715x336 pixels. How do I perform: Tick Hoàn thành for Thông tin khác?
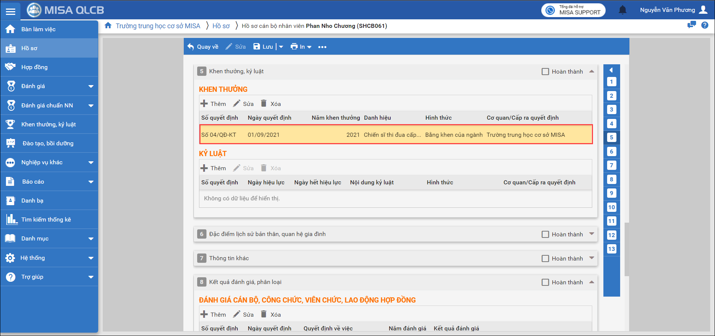(x=545, y=258)
